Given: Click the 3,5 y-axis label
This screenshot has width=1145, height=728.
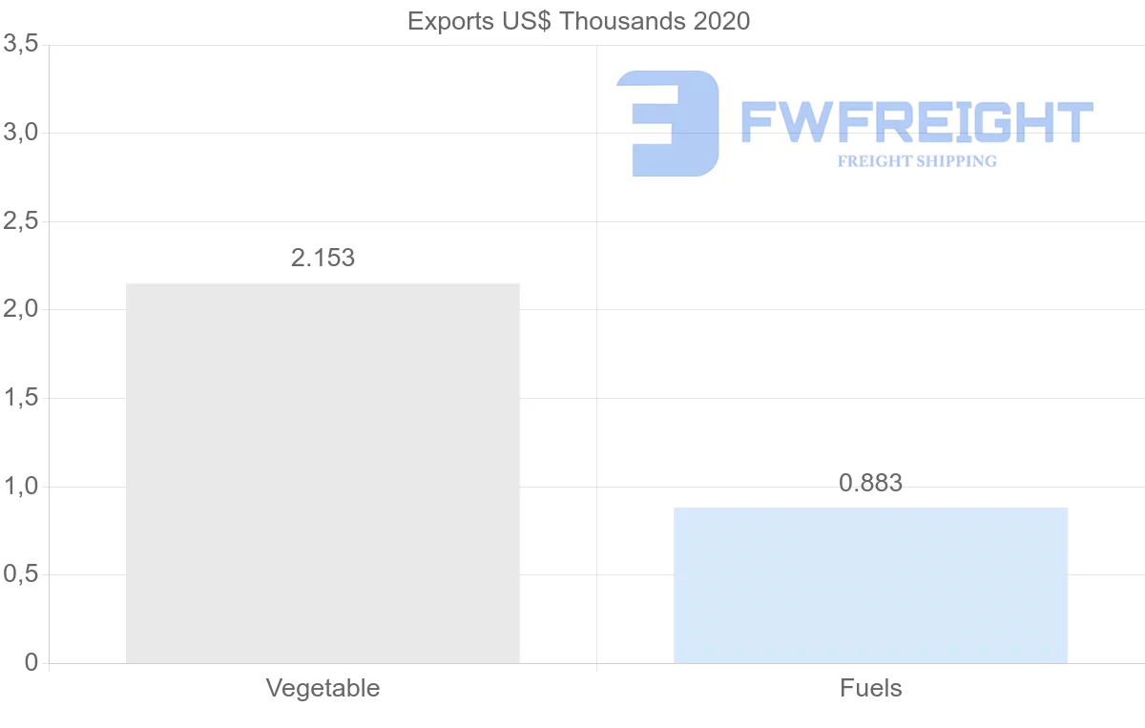Looking at the screenshot, I should (20, 45).
